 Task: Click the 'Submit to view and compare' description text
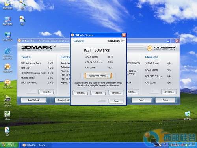pyautogui.click(x=98, y=84)
